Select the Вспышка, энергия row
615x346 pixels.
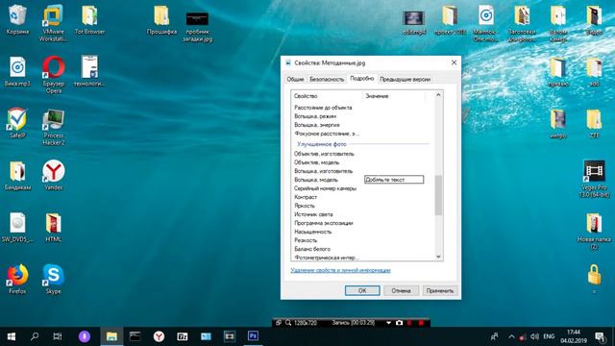(x=363, y=125)
